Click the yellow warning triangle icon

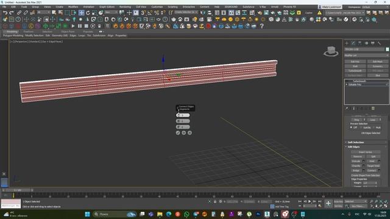319,13
